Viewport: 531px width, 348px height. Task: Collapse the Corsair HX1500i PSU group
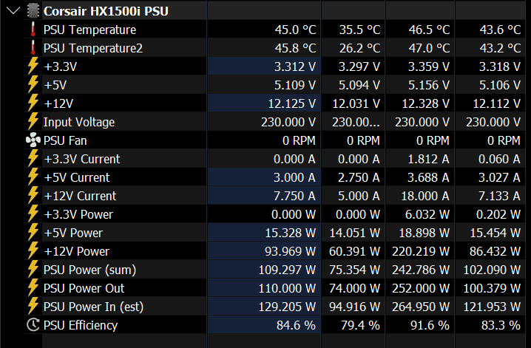click(x=13, y=11)
